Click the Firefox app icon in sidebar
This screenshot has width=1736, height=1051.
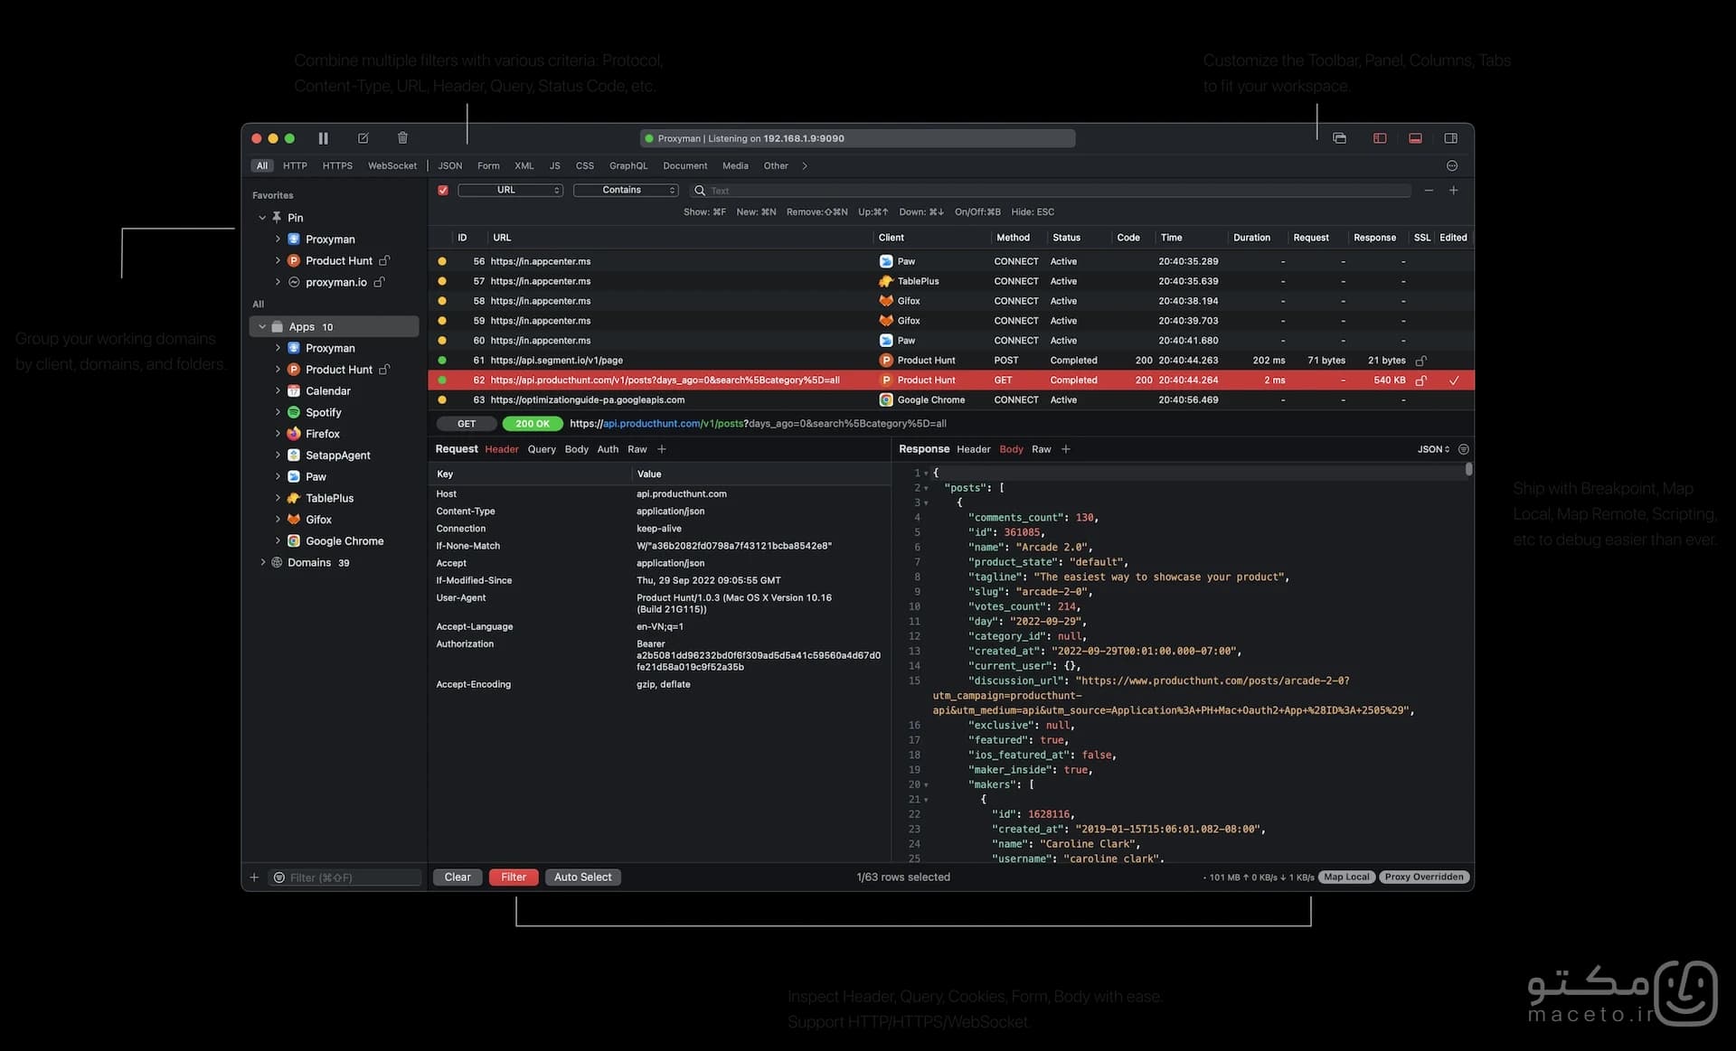tap(294, 434)
